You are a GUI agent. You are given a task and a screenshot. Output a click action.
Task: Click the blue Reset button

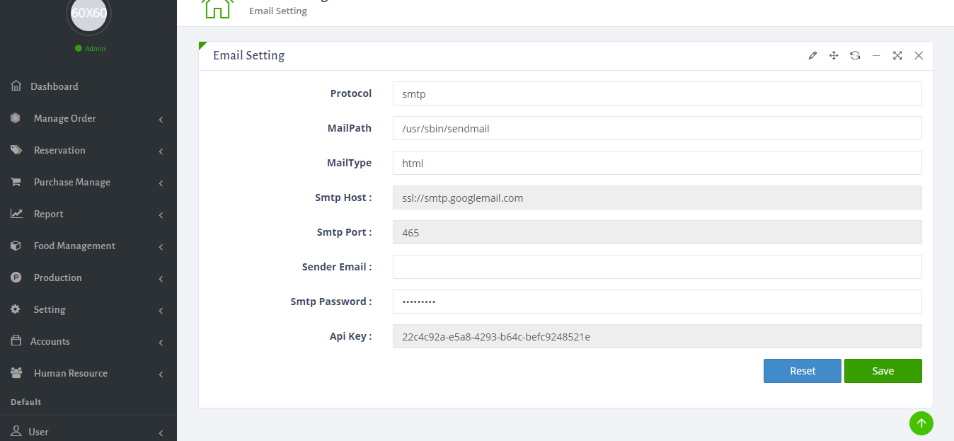[802, 370]
